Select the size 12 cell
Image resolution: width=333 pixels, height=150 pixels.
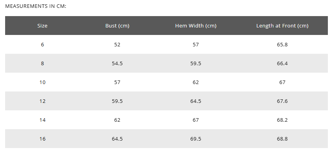[x=42, y=101]
